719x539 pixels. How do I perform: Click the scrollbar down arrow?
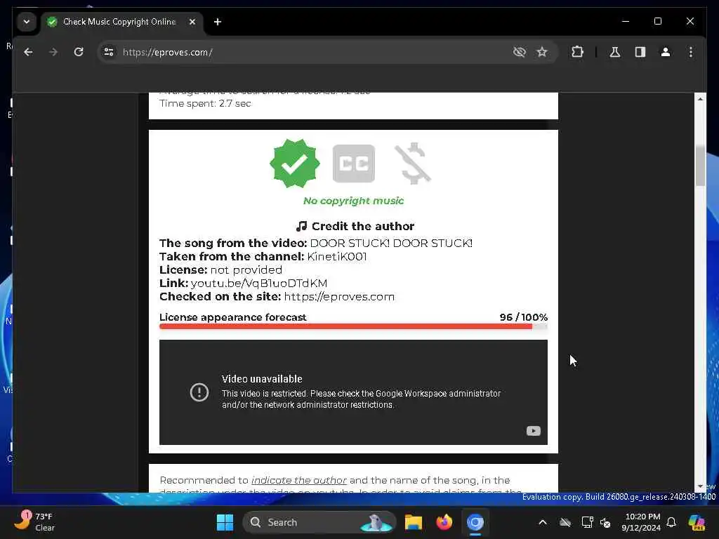(x=700, y=486)
